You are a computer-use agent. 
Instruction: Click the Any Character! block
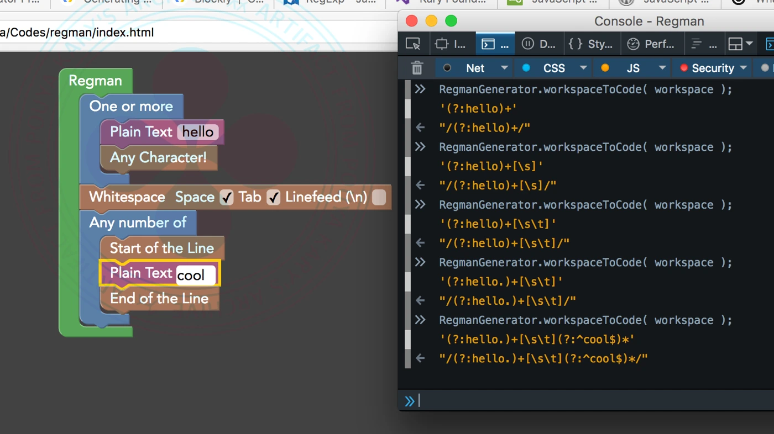pos(158,157)
